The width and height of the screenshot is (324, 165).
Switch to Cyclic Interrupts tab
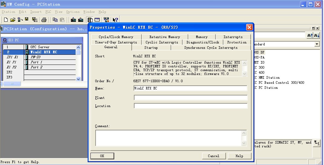point(162,43)
